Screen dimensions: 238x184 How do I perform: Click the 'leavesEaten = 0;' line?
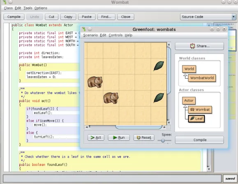click(41, 77)
